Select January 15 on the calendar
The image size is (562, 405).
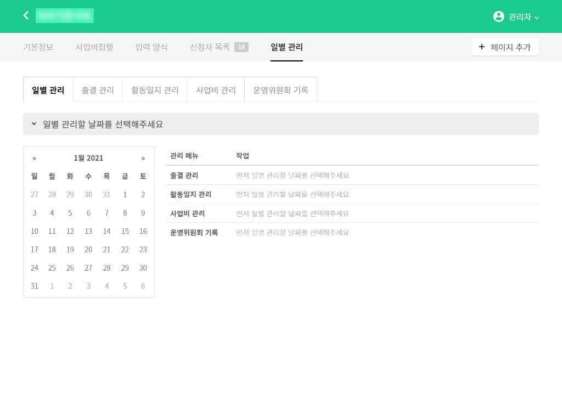(x=125, y=231)
